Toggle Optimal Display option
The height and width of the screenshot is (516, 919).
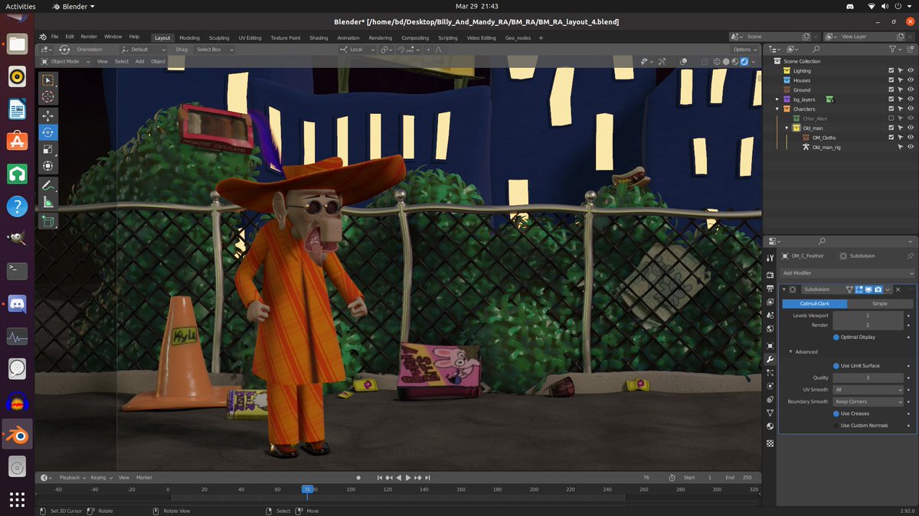click(x=836, y=337)
